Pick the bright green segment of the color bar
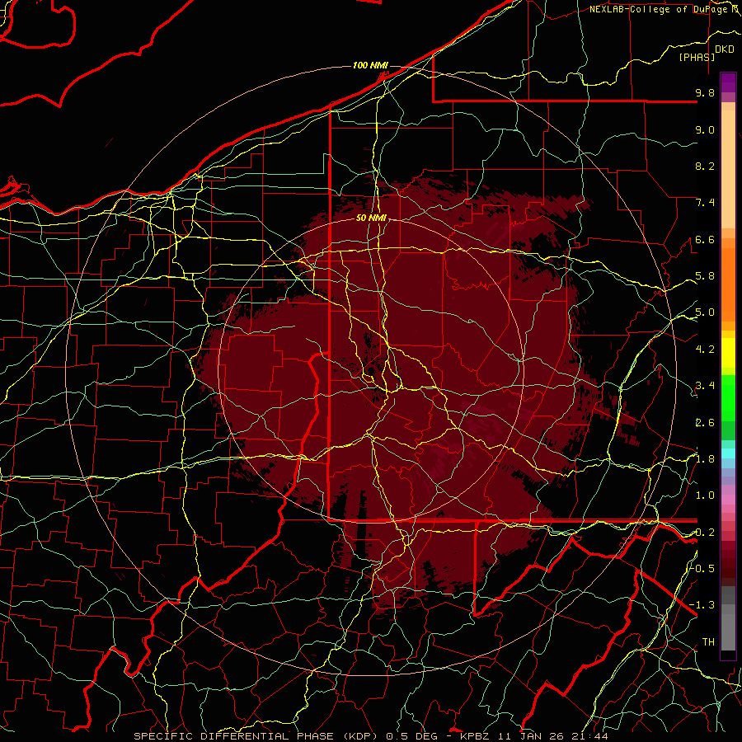Image resolution: width=742 pixels, height=742 pixels. click(728, 398)
